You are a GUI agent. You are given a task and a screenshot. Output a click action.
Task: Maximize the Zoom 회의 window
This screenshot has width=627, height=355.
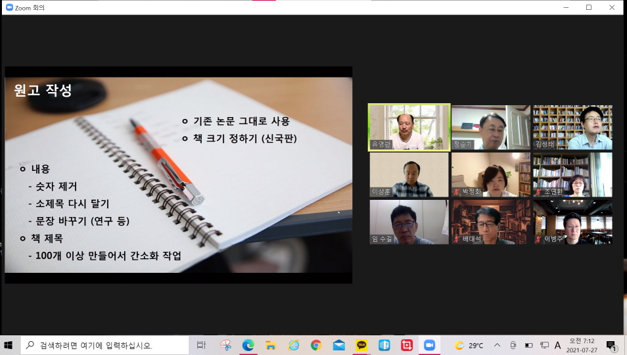pyautogui.click(x=588, y=7)
